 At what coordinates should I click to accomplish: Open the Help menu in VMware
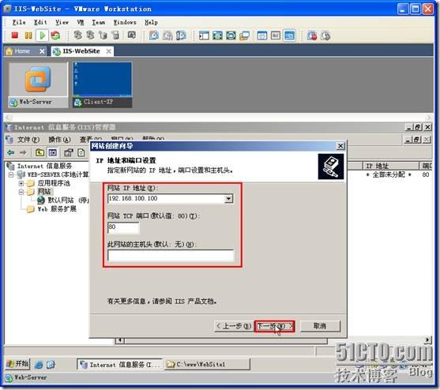pyautogui.click(x=151, y=22)
